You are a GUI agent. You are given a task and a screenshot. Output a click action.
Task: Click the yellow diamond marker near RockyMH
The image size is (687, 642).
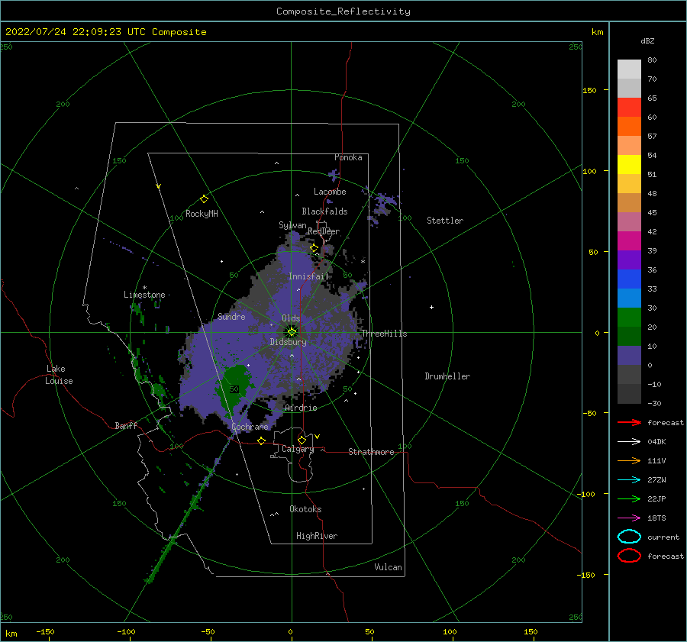tap(204, 199)
